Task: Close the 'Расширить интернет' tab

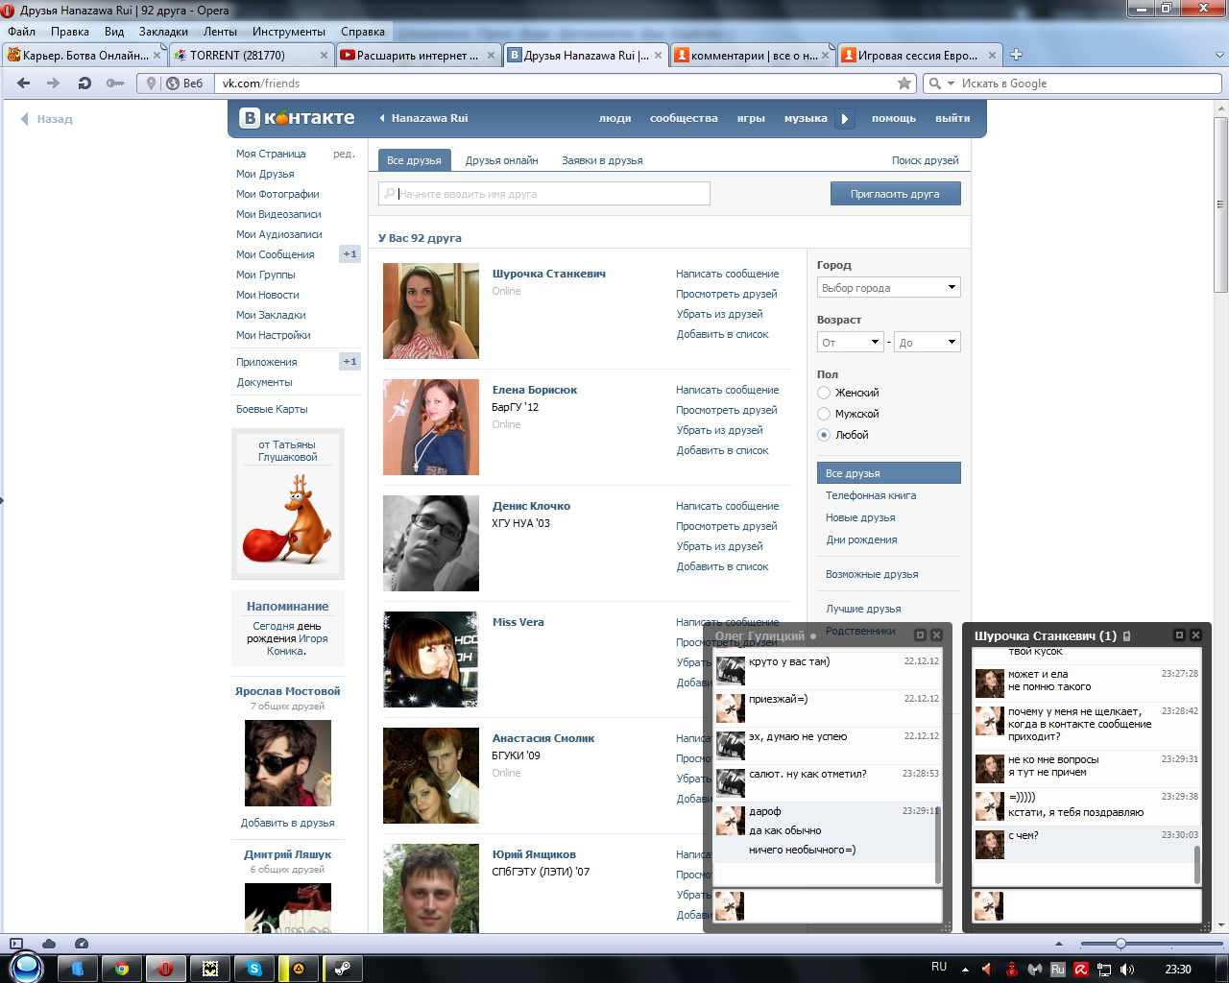Action: tap(492, 56)
